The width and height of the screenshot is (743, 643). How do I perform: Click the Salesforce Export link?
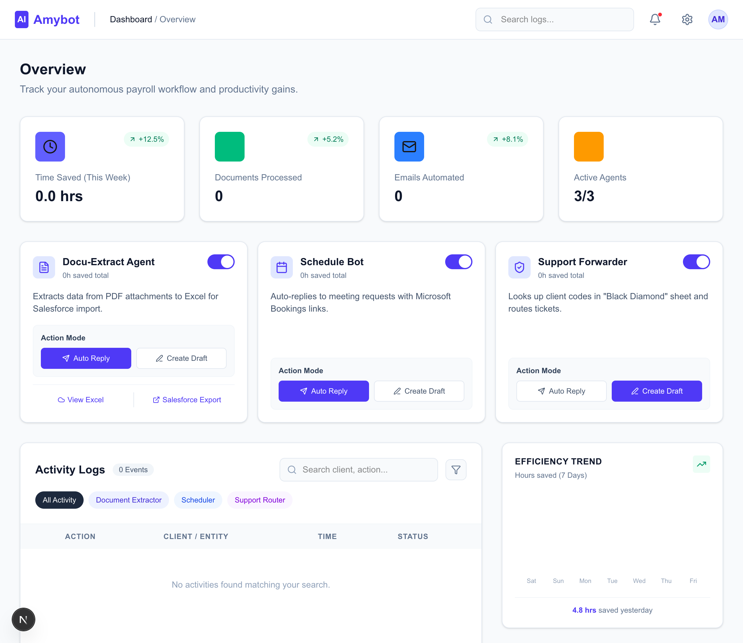(191, 400)
